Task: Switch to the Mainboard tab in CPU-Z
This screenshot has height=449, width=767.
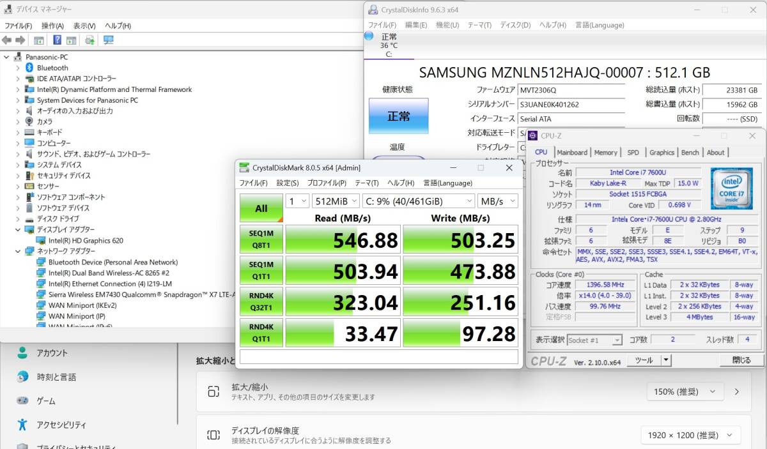Action: point(572,152)
